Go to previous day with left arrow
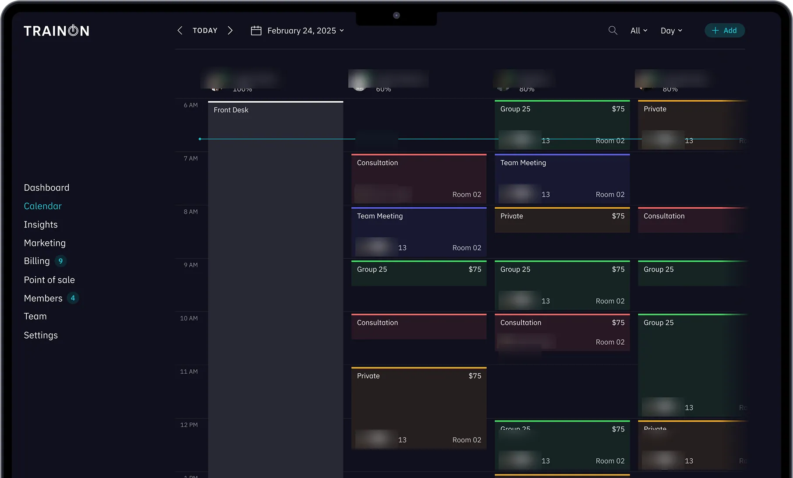 (x=180, y=30)
